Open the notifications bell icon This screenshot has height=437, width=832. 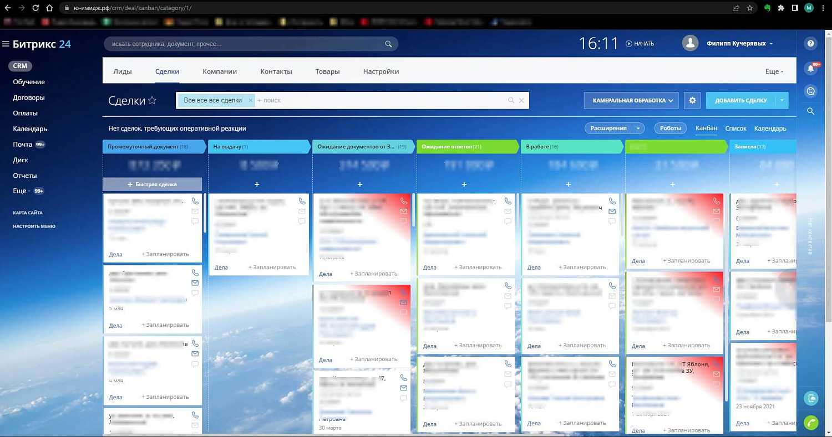pyautogui.click(x=810, y=69)
